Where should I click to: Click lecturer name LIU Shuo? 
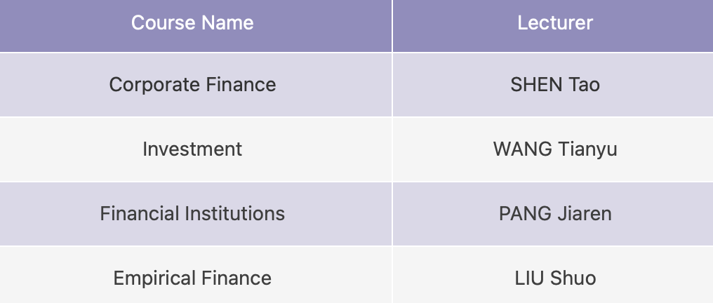[554, 278]
